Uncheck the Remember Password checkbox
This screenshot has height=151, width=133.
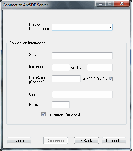pos(43,114)
